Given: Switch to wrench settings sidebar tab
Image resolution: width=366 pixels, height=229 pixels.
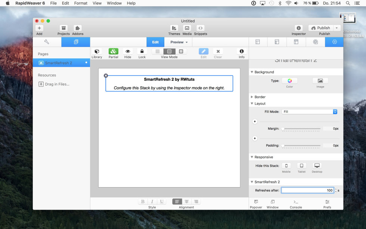Looking at the screenshot, I should [47, 42].
